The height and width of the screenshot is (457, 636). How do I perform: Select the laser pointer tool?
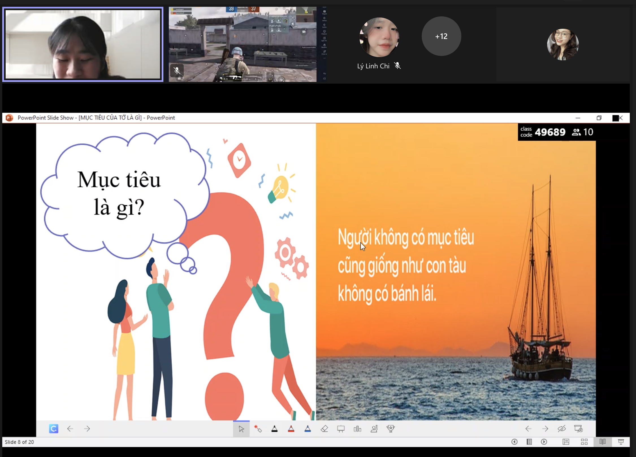click(x=258, y=429)
